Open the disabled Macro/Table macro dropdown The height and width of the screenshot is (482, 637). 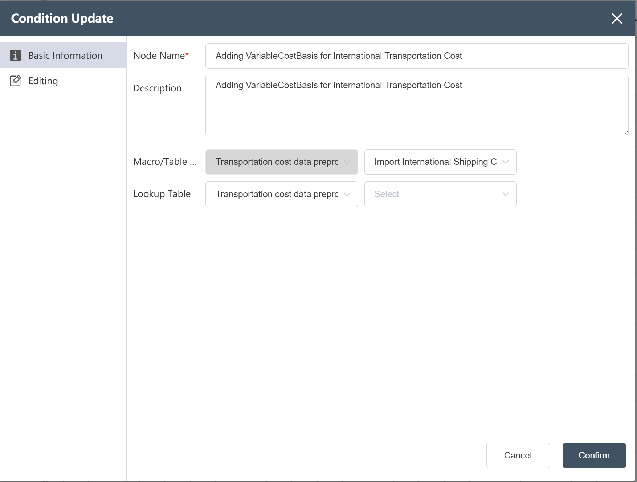[x=281, y=162]
